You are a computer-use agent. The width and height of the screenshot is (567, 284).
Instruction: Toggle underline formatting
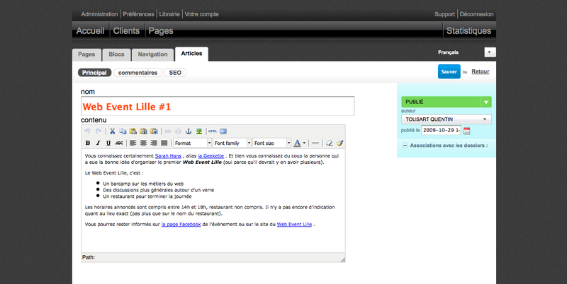[108, 143]
